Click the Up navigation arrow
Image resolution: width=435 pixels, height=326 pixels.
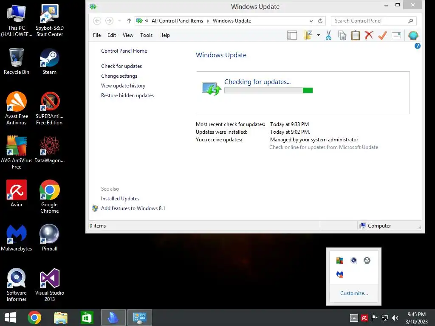click(129, 21)
